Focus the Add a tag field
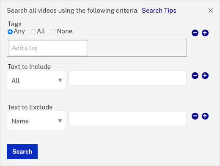This screenshot has height=166, width=220. pos(48,48)
